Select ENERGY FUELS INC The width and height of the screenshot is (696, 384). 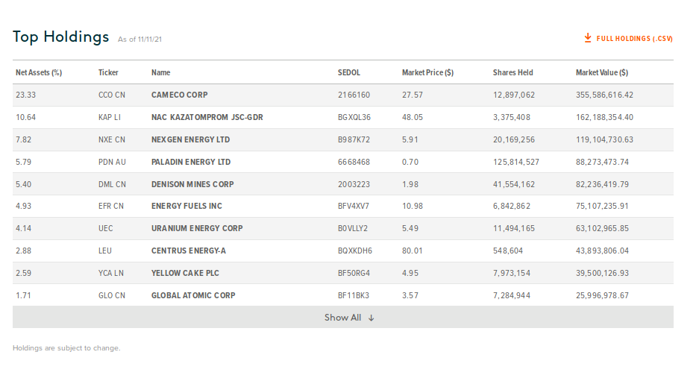pos(186,206)
